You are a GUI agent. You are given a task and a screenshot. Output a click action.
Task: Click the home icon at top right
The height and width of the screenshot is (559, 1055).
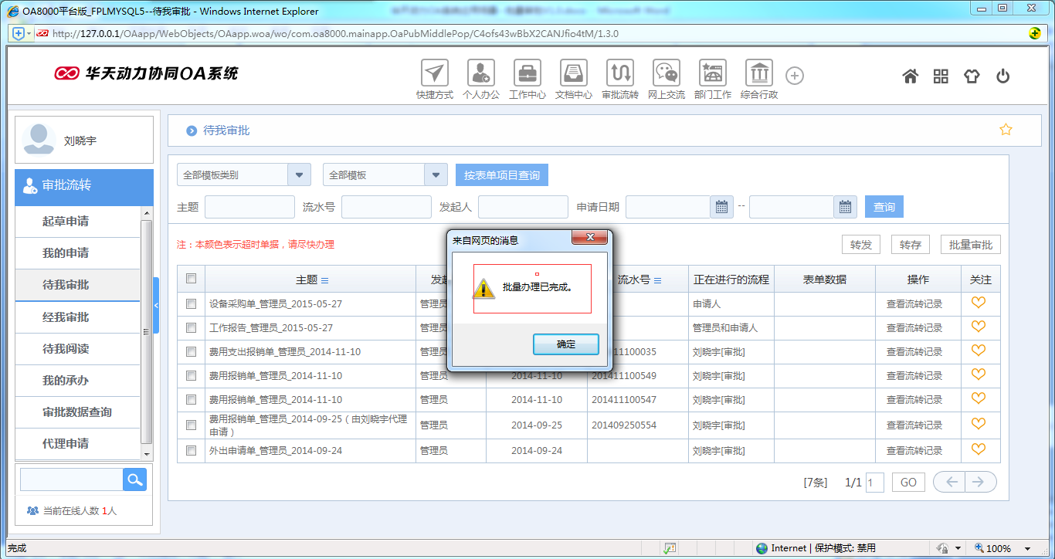pos(910,75)
